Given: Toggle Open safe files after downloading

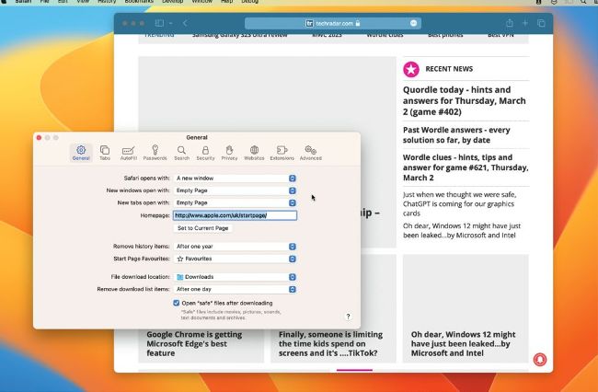Looking at the screenshot, I should point(177,303).
